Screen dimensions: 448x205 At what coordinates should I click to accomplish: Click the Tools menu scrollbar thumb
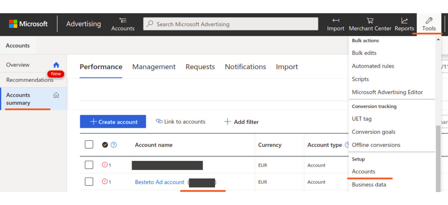[x=438, y=158]
